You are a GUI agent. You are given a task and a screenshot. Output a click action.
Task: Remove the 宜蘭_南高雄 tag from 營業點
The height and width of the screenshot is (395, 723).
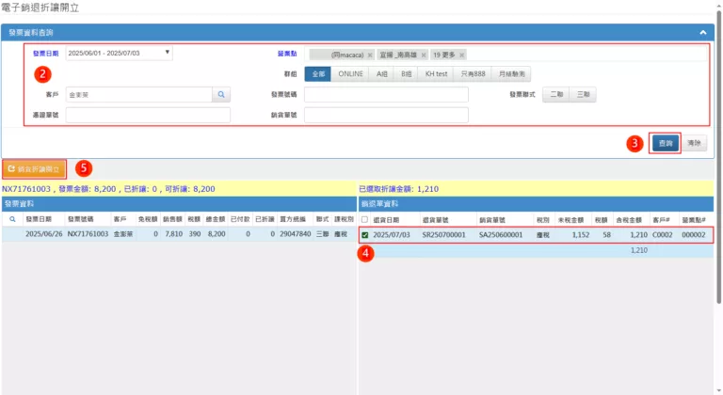coord(424,55)
